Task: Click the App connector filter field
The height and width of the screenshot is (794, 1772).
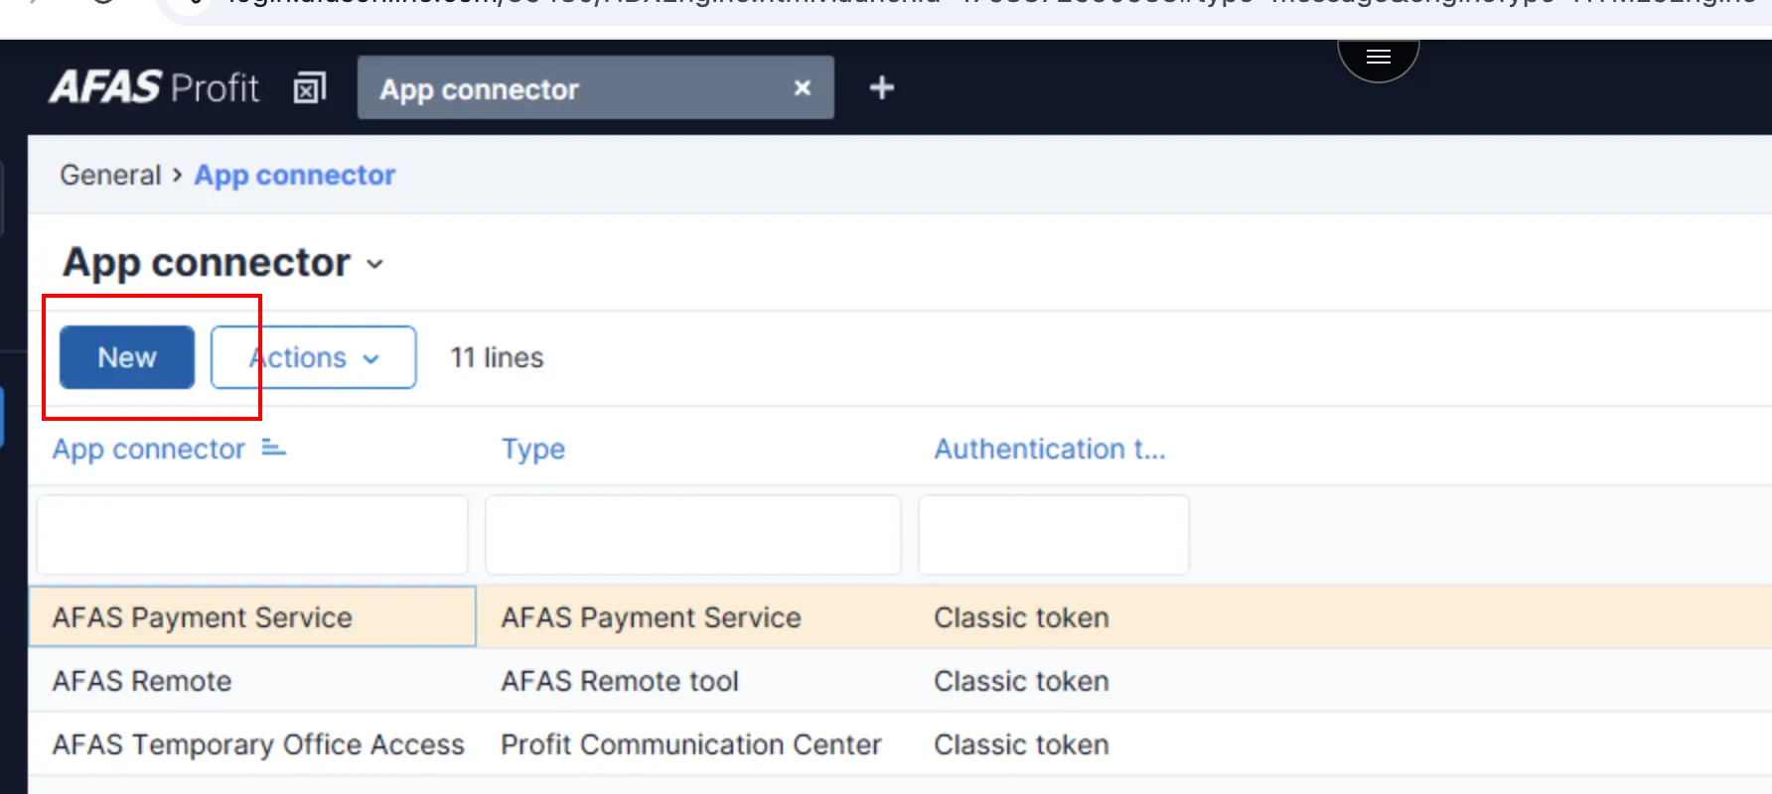Action: click(x=252, y=535)
